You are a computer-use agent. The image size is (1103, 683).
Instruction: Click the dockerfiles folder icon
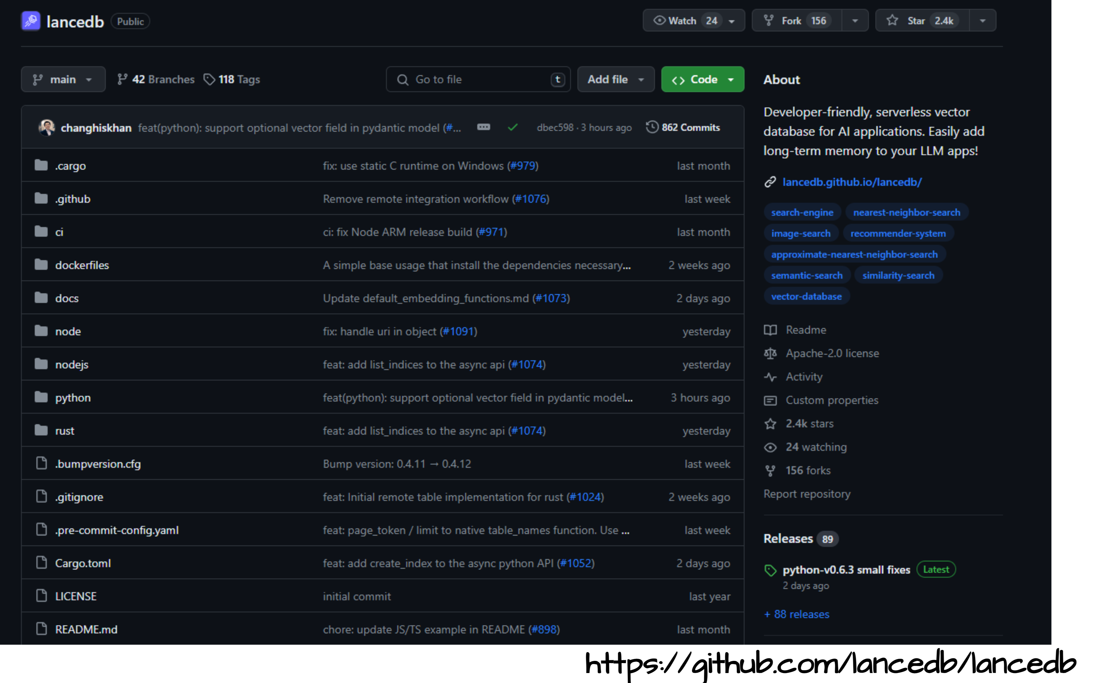click(x=41, y=264)
